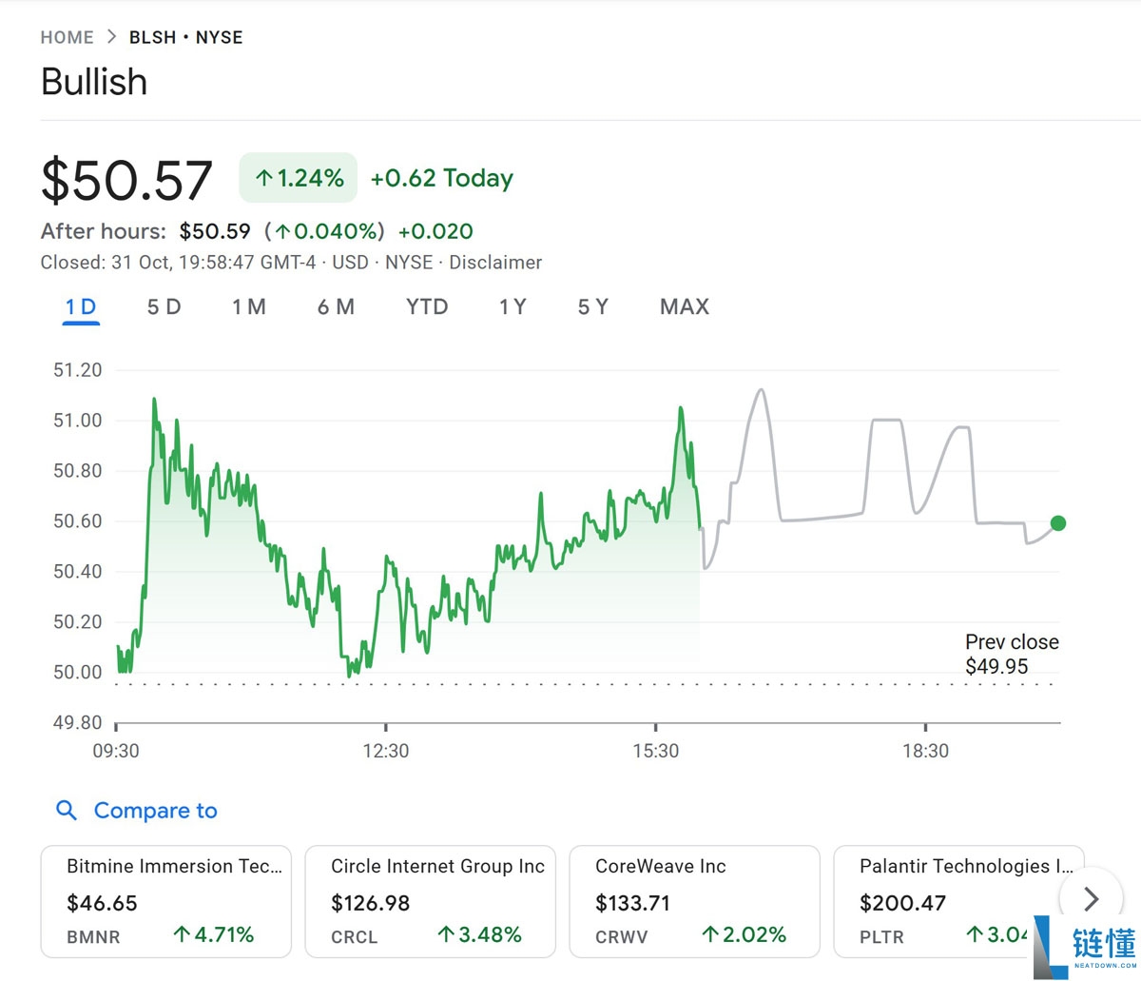This screenshot has width=1141, height=981.
Task: Click the +0.62 Today text
Action: point(442,178)
